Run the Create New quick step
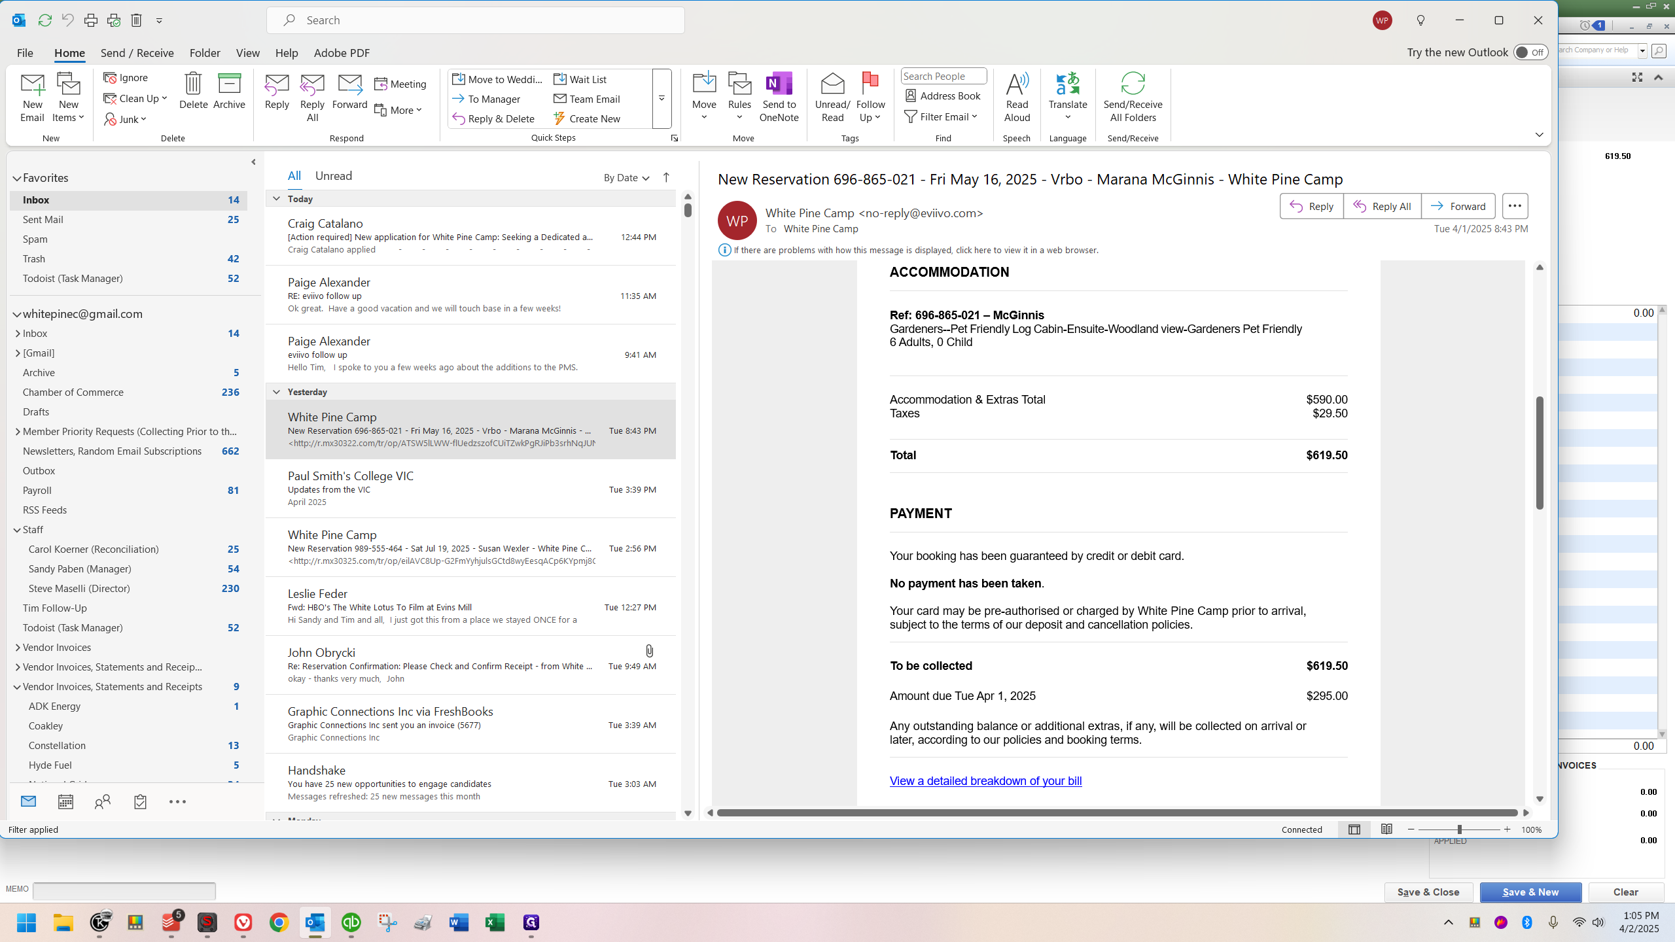Image resolution: width=1675 pixels, height=942 pixels. coord(587,118)
